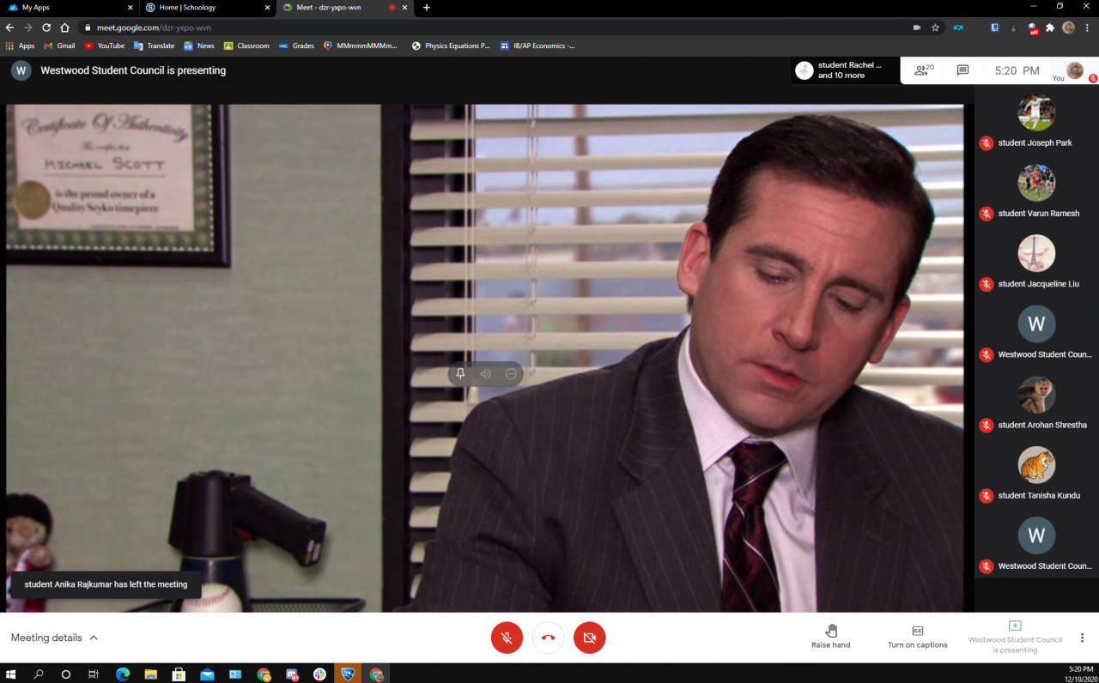
Task: Open the Classroom bookmark
Action: [247, 45]
